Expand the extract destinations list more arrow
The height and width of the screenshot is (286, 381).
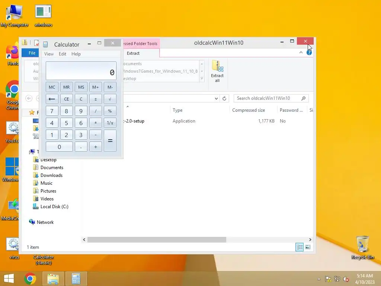tap(202, 79)
